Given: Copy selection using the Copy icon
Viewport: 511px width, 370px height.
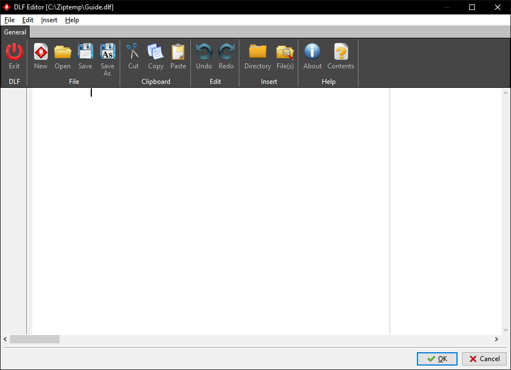Looking at the screenshot, I should [x=155, y=52].
